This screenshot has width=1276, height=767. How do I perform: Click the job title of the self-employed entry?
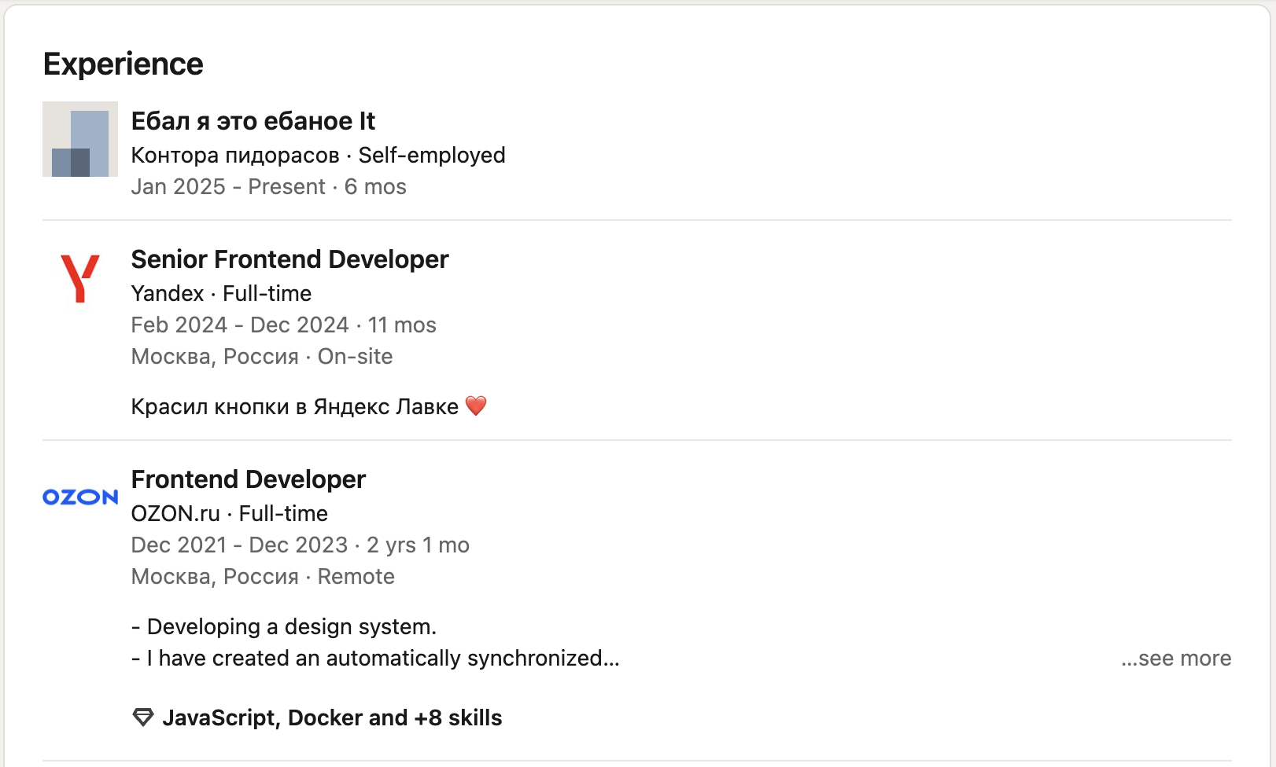click(253, 121)
